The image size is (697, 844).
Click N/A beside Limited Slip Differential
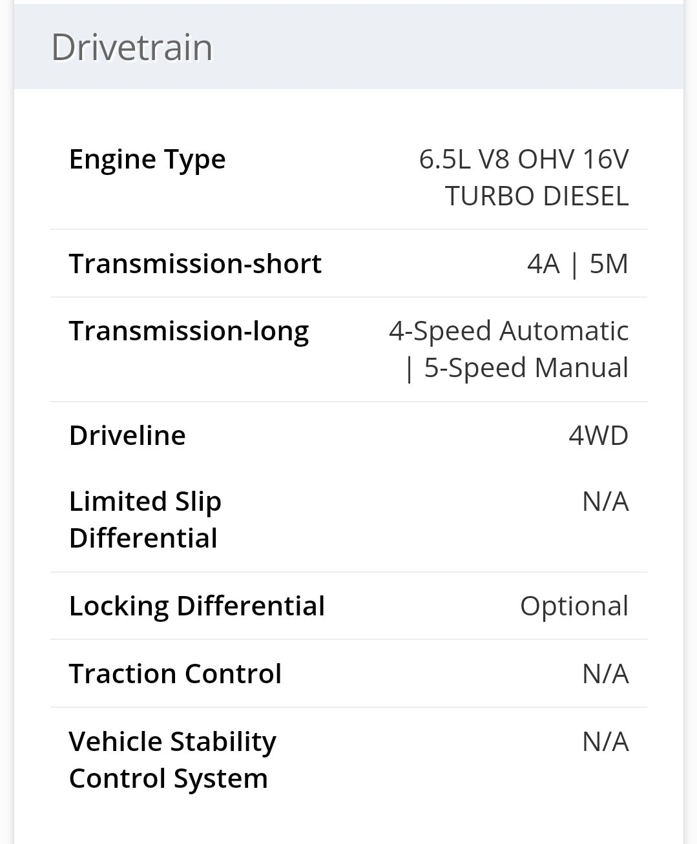605,501
